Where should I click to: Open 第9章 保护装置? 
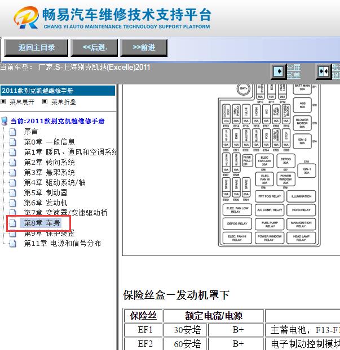point(49,233)
